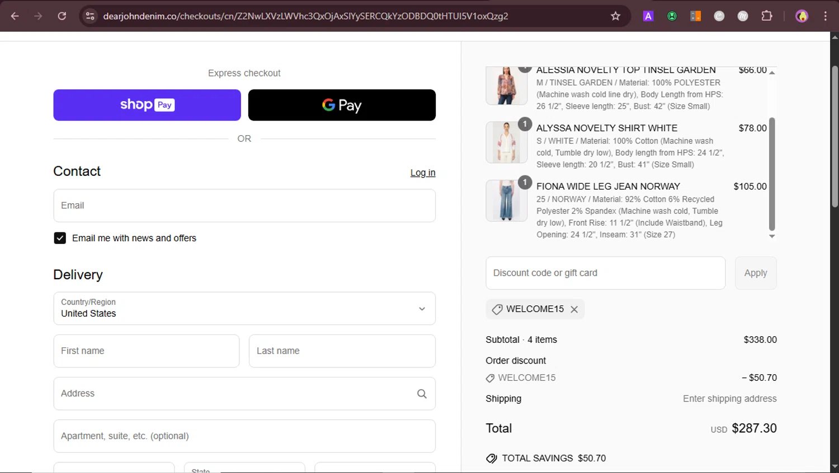Select the 'ALYSSA NOVELTY SHIRT WHITE' title
This screenshot has width=839, height=473.
point(607,128)
